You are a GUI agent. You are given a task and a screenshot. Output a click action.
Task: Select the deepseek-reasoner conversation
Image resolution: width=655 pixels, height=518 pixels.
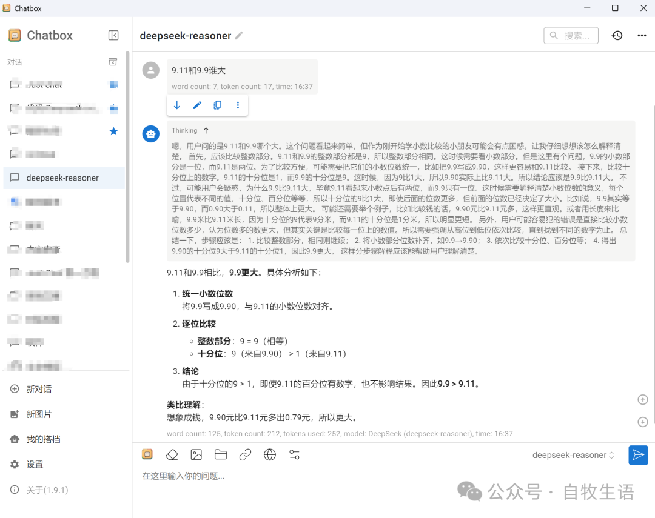click(x=64, y=178)
